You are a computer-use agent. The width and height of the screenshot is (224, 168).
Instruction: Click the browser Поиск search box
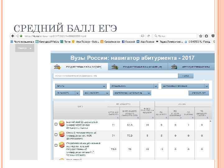(175, 36)
